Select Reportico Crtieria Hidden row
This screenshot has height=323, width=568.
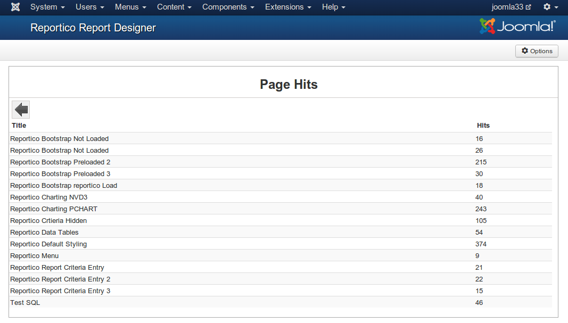click(x=281, y=220)
